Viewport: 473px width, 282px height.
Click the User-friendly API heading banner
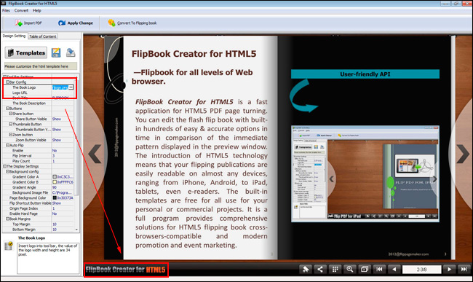tap(365, 74)
